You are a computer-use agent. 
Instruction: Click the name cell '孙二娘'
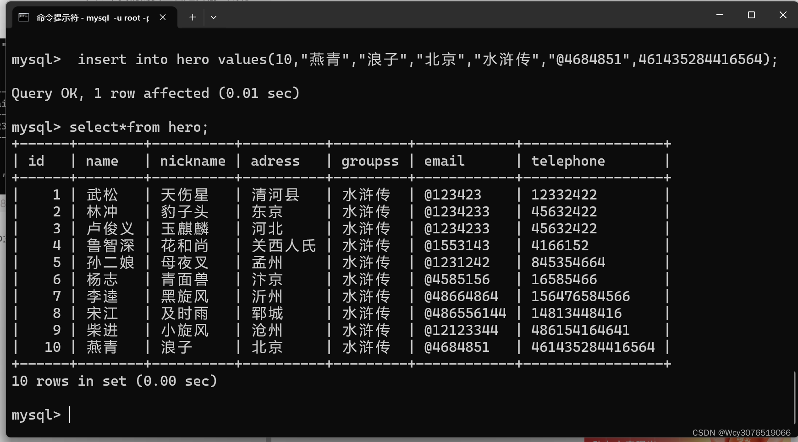coord(110,263)
